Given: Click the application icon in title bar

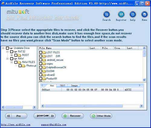Looking at the screenshot, I should point(3,3).
